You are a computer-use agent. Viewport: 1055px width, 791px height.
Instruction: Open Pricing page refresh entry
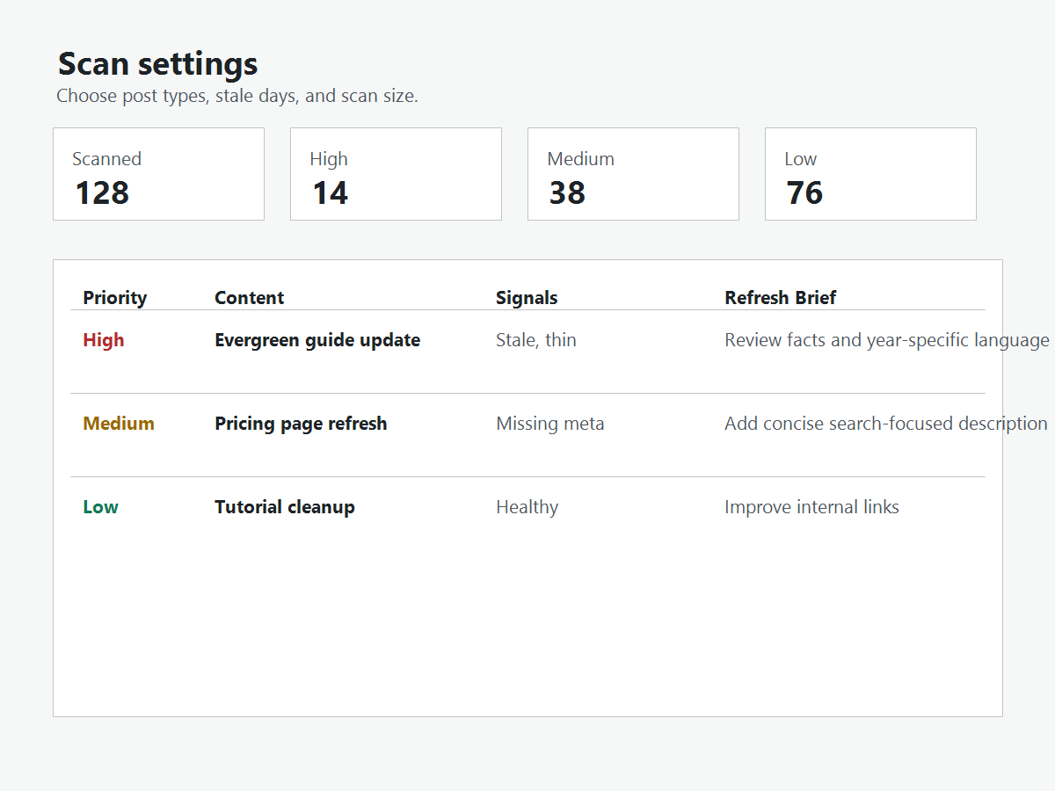(301, 424)
